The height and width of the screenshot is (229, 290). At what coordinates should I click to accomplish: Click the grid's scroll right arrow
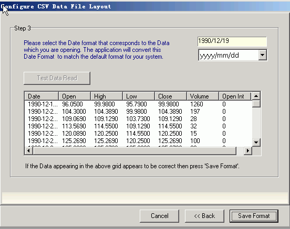(248, 151)
